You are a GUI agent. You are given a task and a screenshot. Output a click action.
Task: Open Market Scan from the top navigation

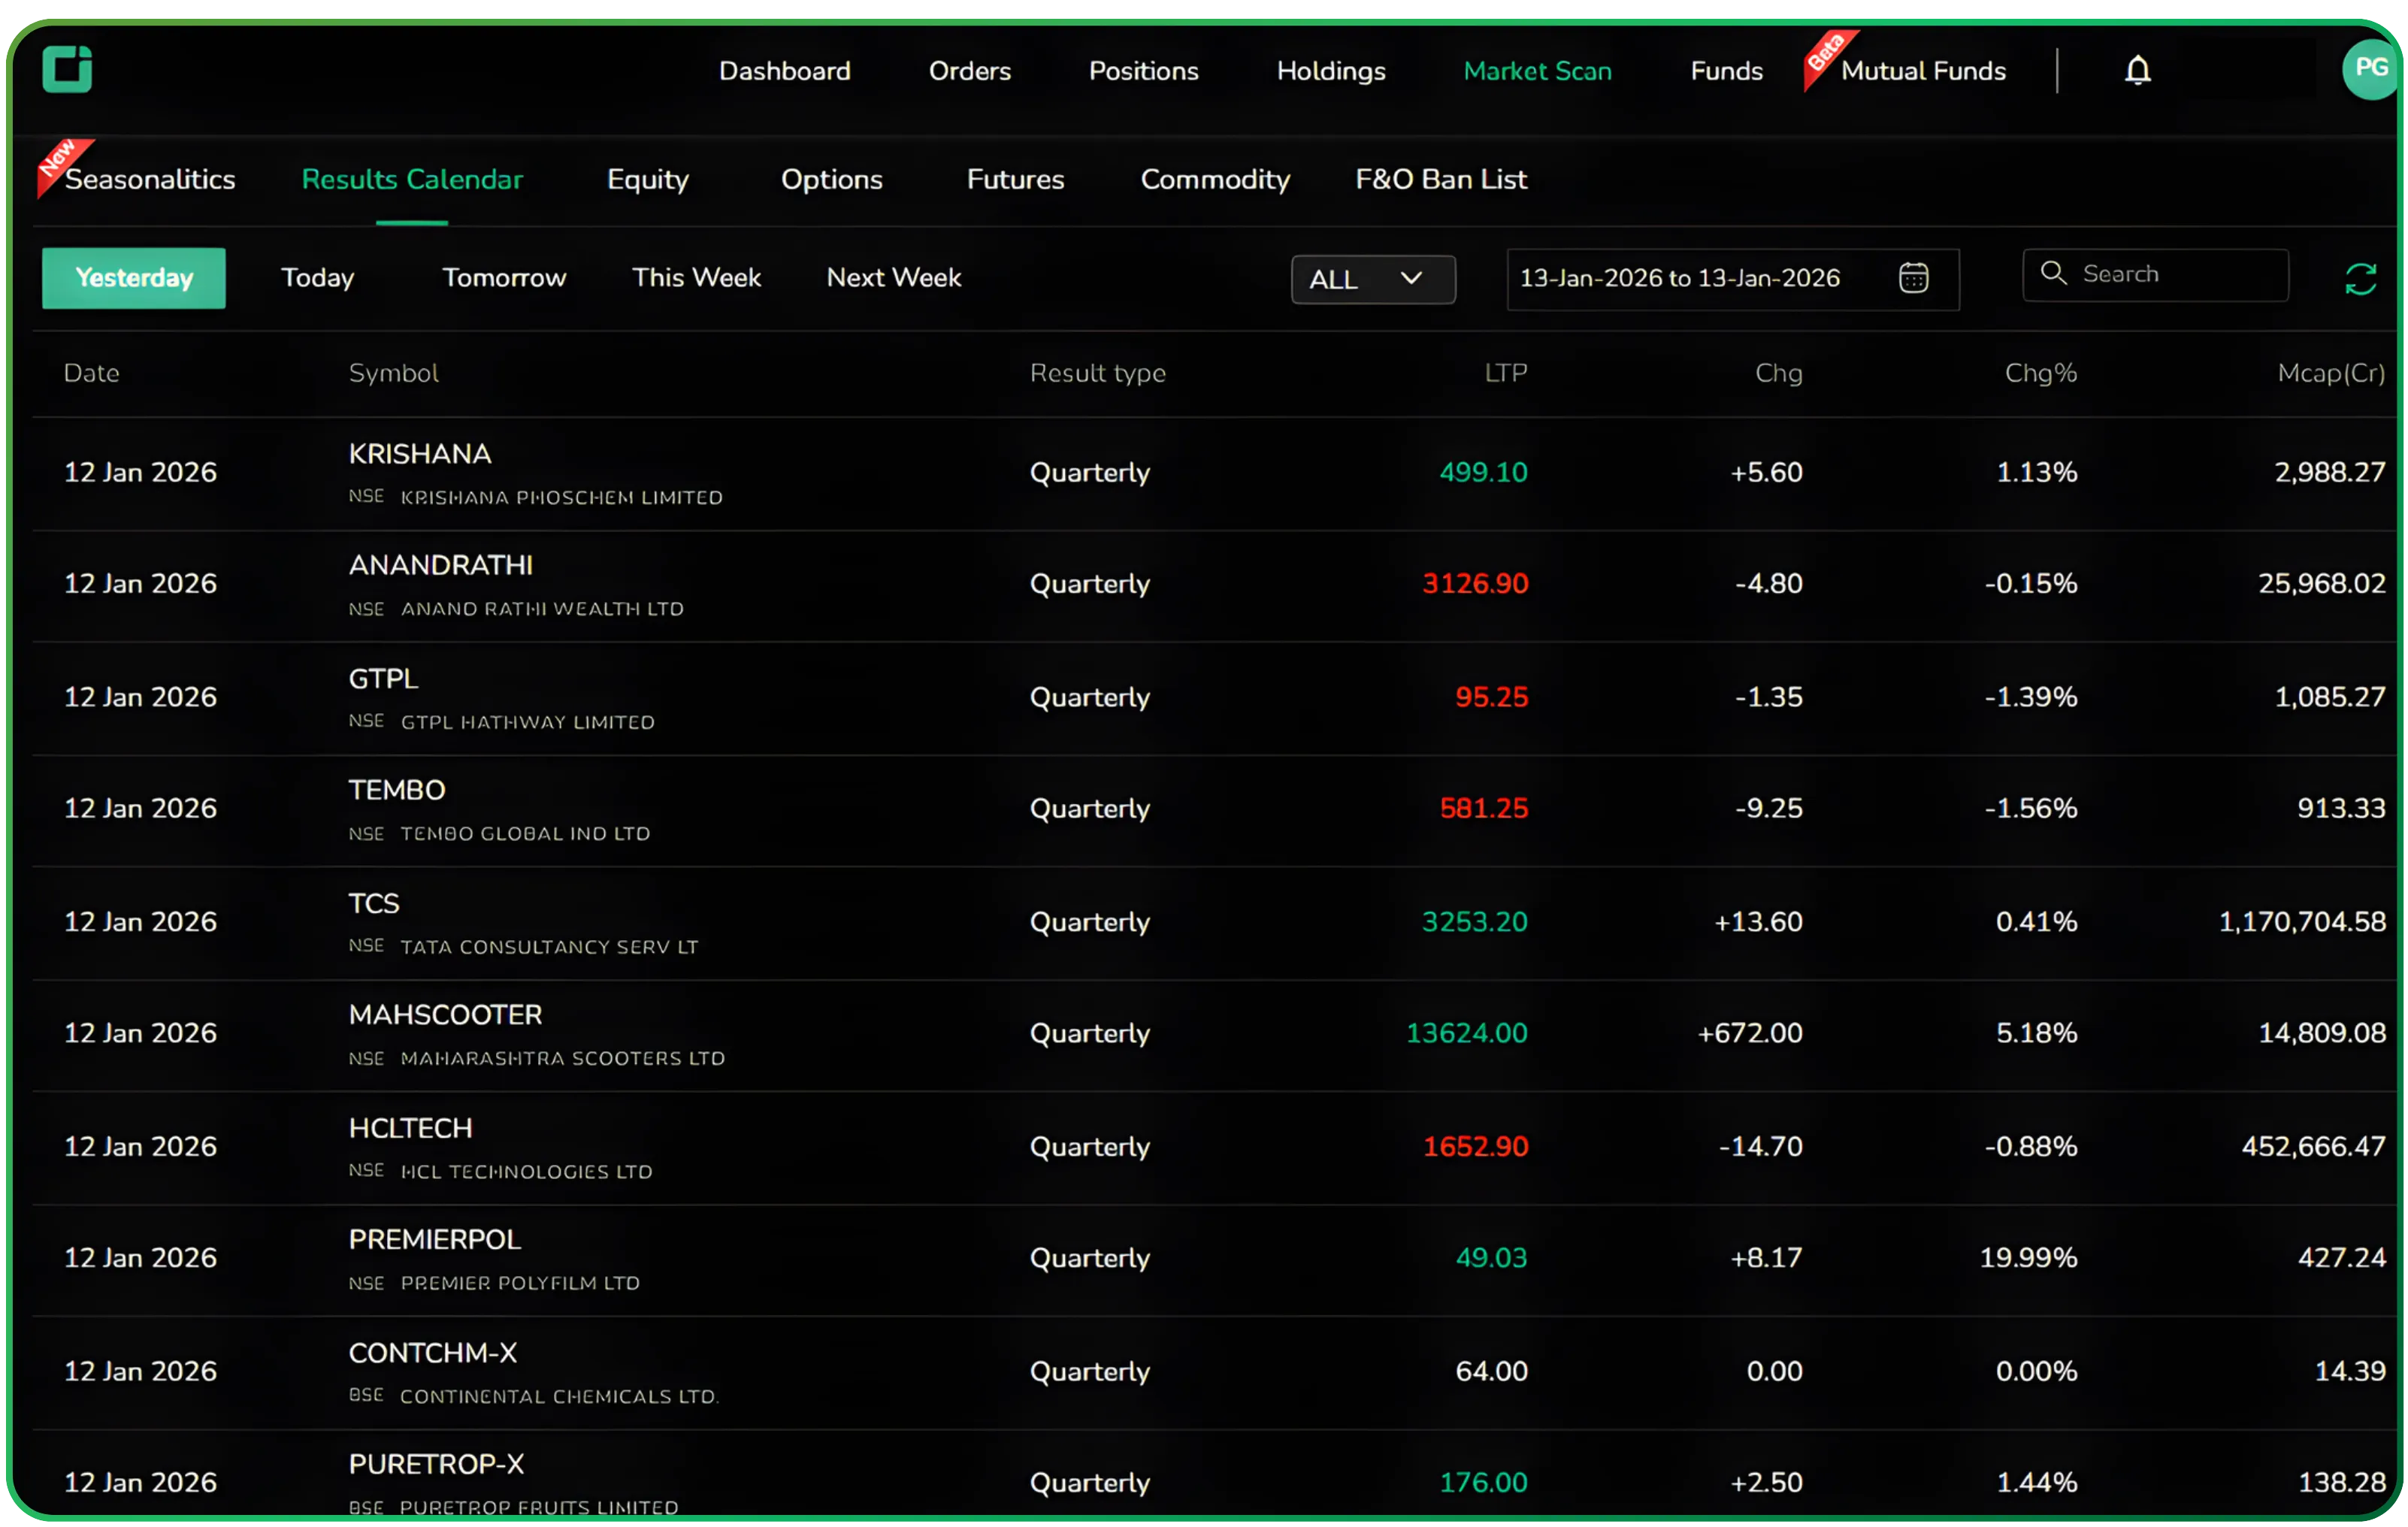click(x=1537, y=70)
